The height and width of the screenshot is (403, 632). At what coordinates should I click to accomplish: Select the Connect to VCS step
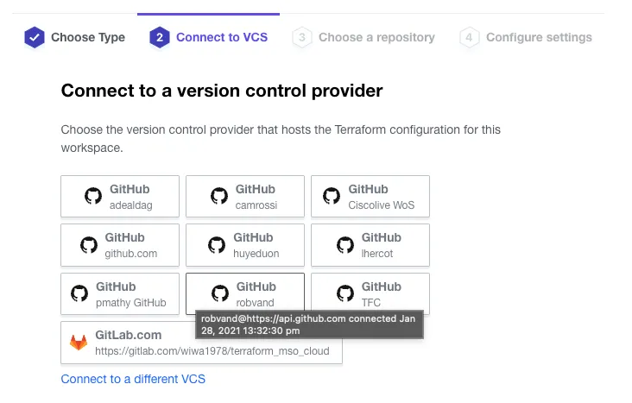(221, 37)
